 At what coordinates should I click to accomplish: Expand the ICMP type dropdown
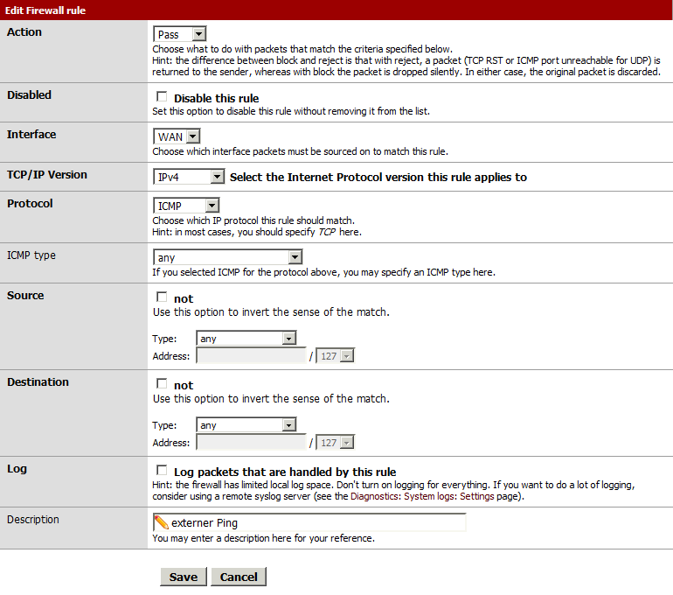click(228, 257)
